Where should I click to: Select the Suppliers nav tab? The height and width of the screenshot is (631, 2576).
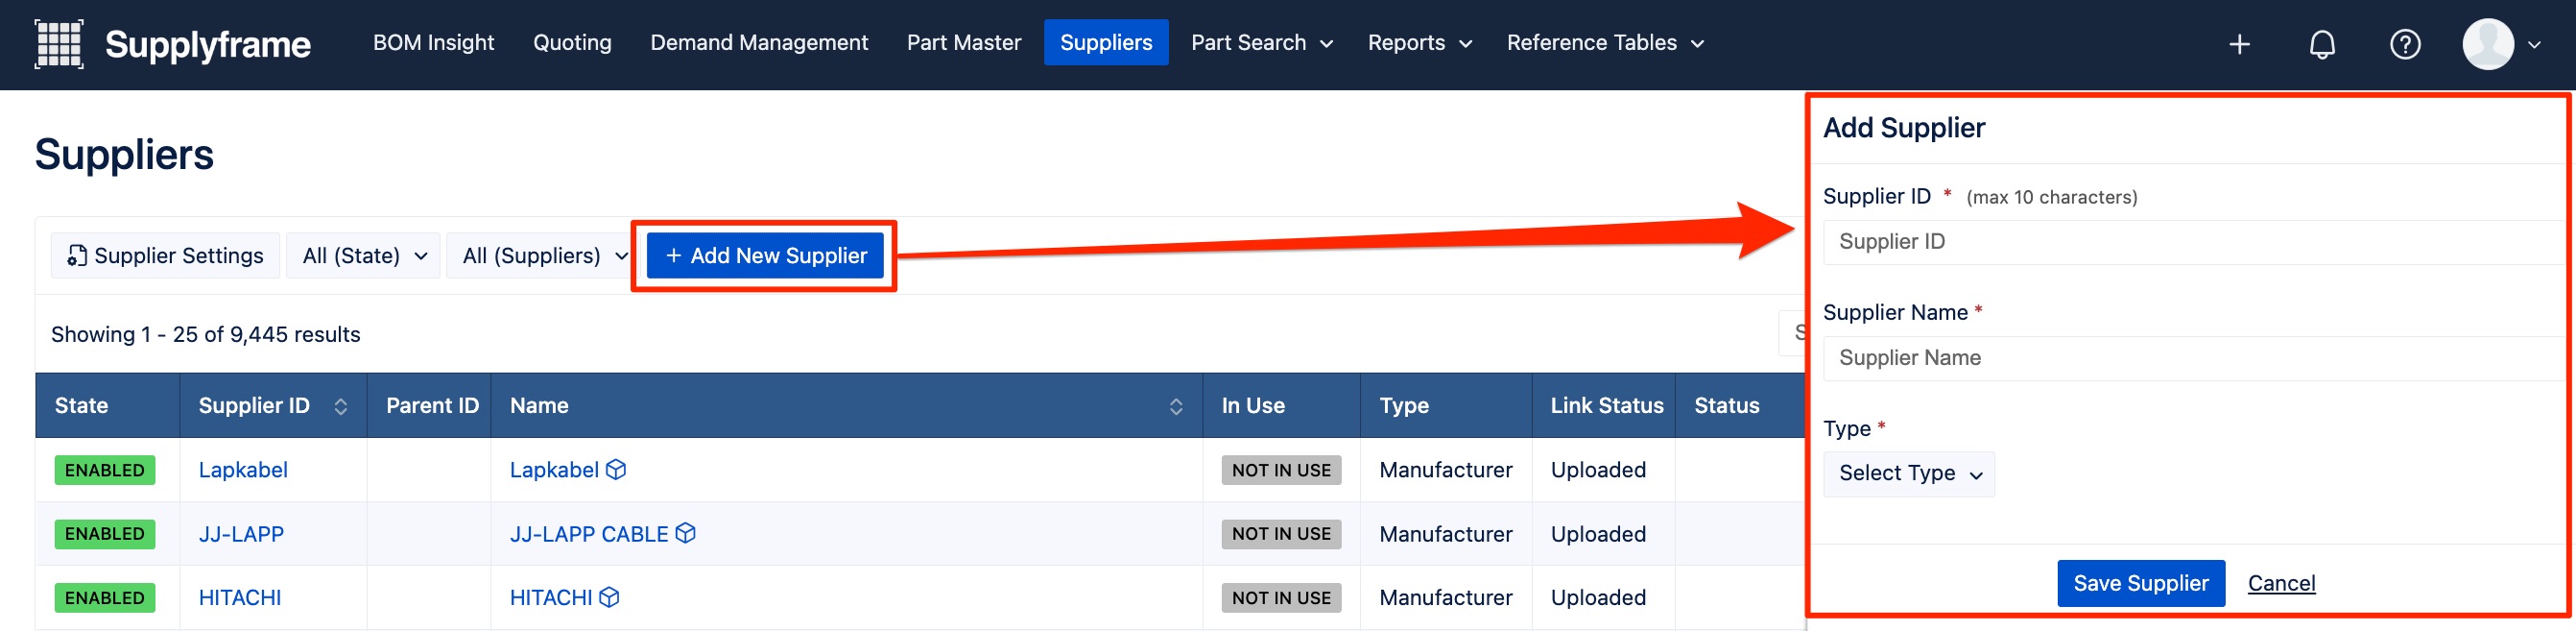[x=1106, y=43]
